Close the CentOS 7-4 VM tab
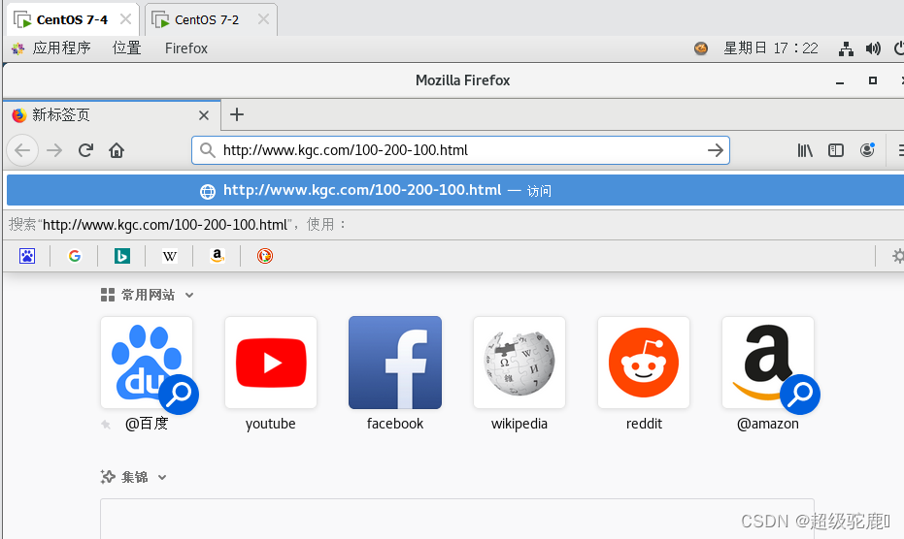 click(x=125, y=19)
